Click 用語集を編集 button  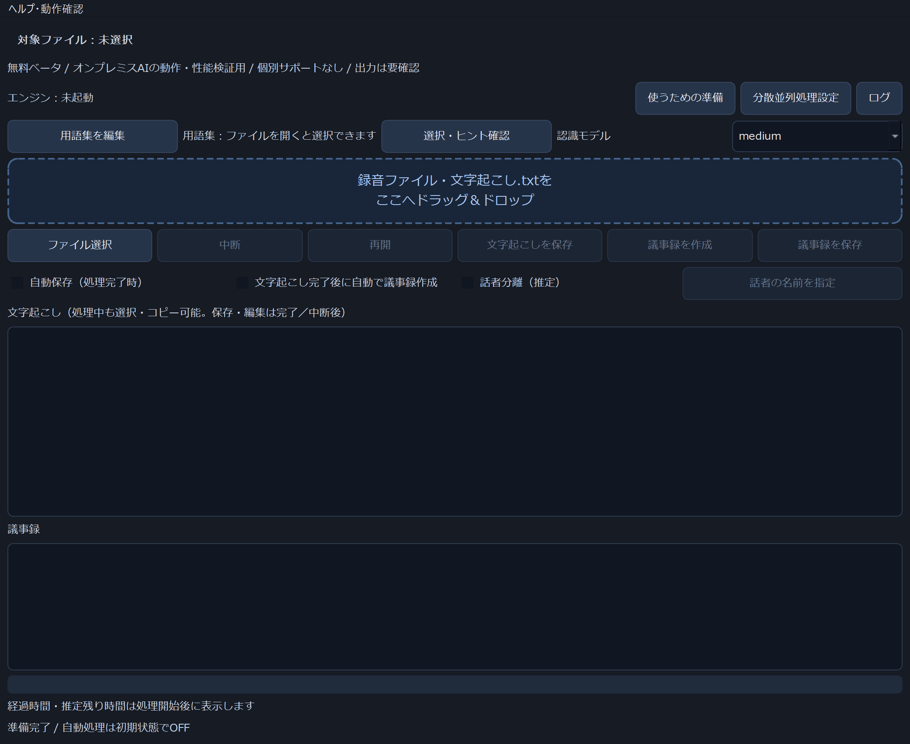pos(93,136)
